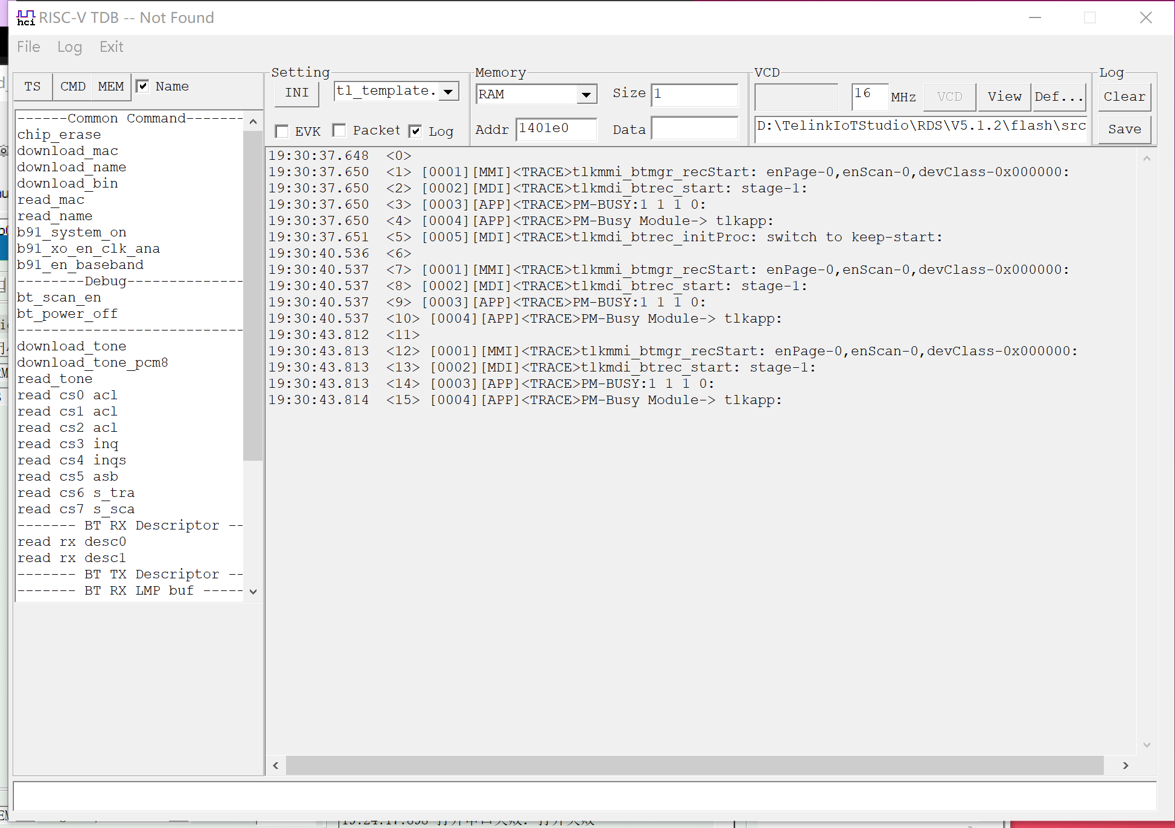Uncheck the Log checkbox

(415, 131)
